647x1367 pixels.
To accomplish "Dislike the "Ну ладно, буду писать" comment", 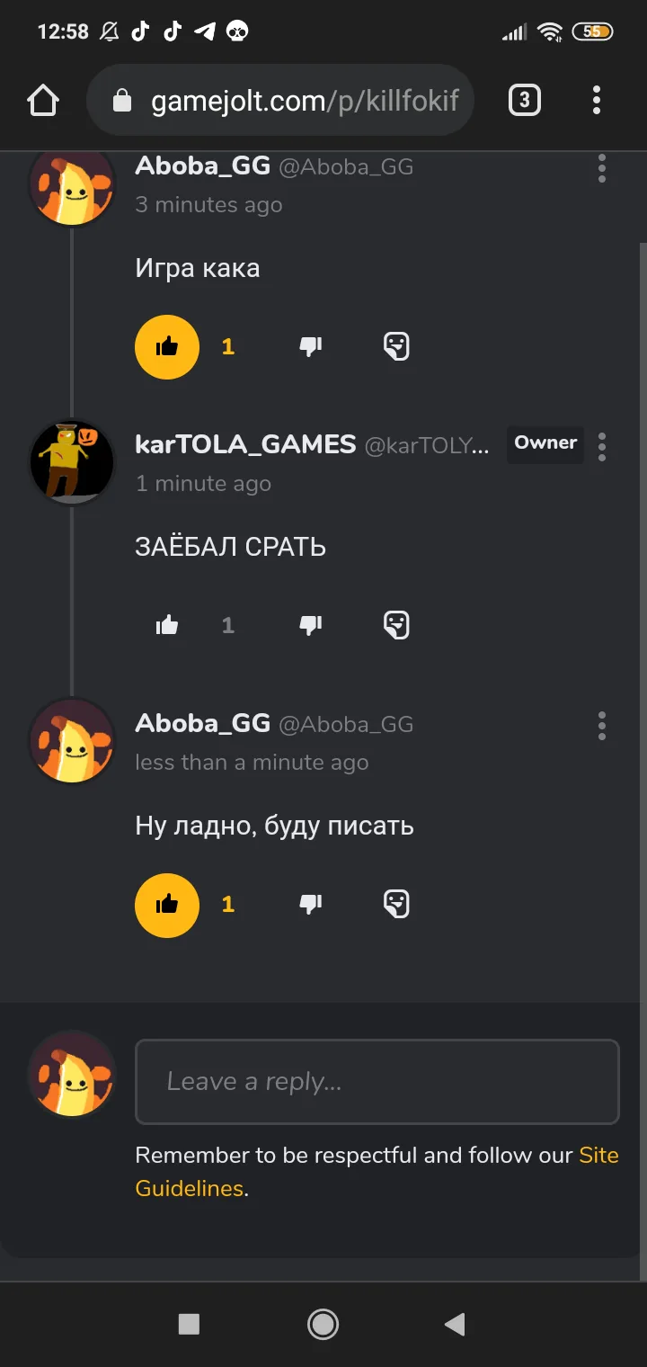I will pos(311,905).
